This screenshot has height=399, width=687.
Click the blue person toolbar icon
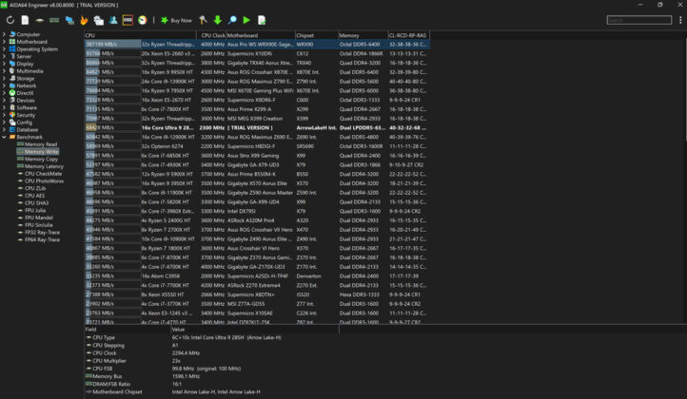tap(113, 20)
